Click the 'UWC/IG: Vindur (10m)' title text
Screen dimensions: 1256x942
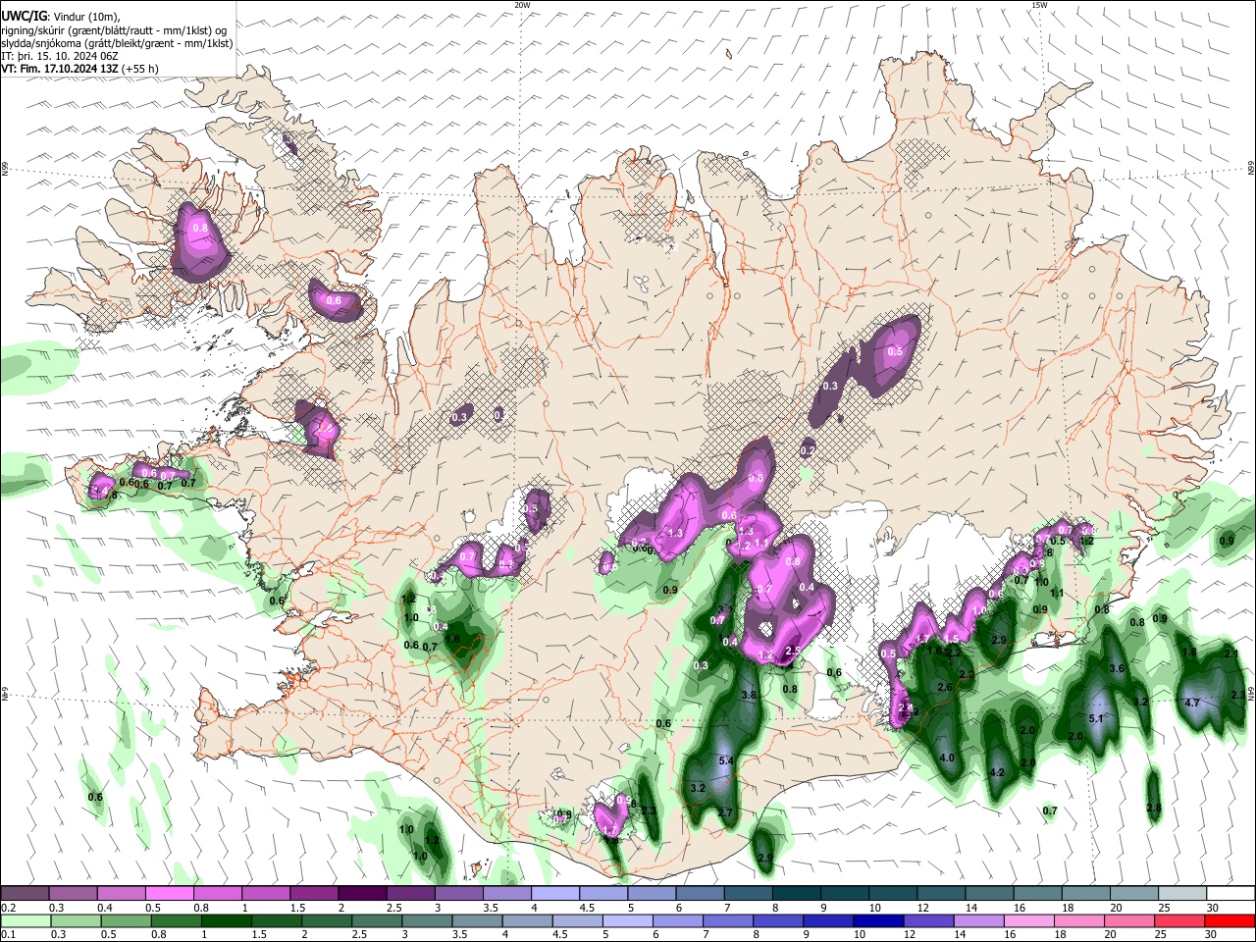(61, 17)
